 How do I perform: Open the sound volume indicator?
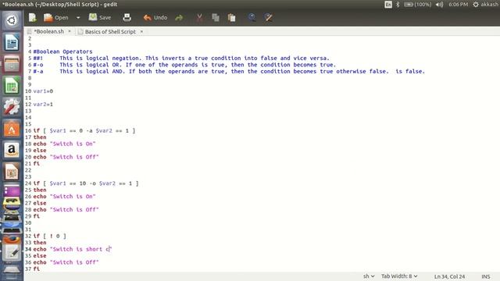(x=439, y=5)
